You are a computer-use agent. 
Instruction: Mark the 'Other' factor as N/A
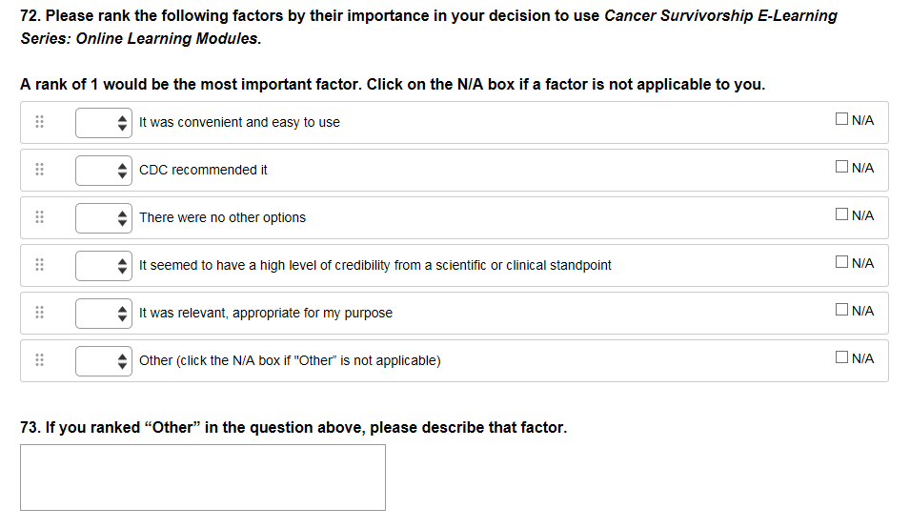(840, 358)
